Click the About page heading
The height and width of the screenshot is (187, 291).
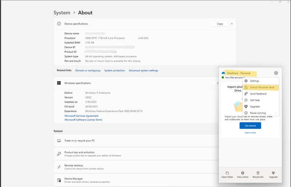tap(85, 13)
